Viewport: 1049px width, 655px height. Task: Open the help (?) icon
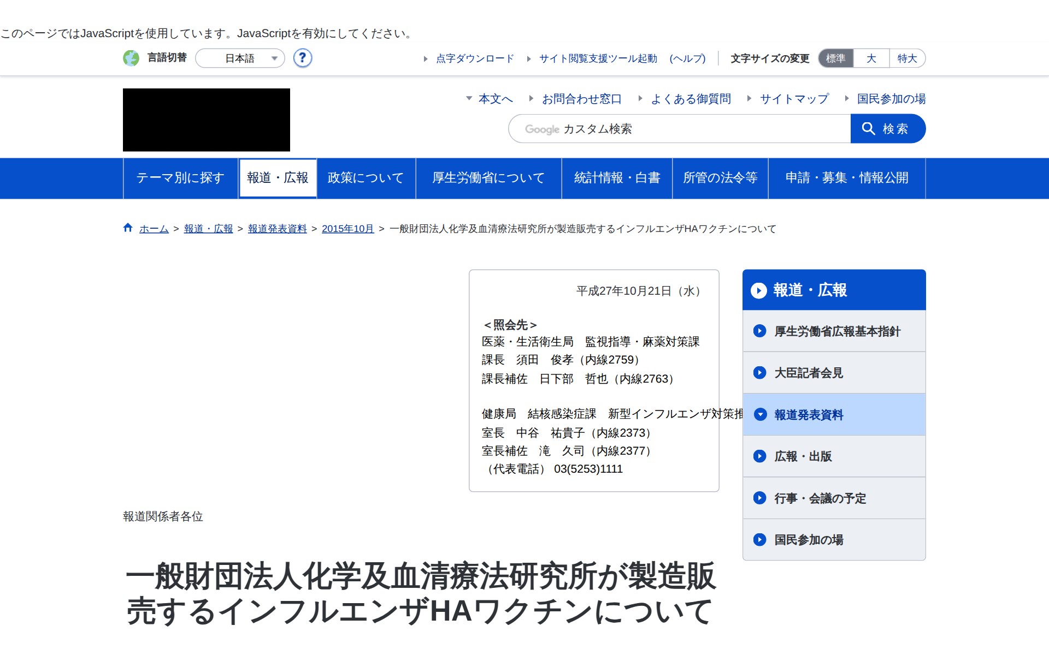pyautogui.click(x=302, y=58)
